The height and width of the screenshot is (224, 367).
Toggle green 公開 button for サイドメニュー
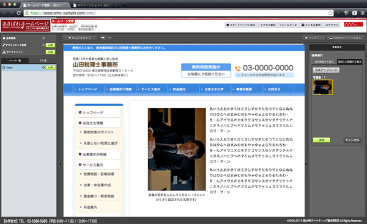pyautogui.click(x=50, y=52)
